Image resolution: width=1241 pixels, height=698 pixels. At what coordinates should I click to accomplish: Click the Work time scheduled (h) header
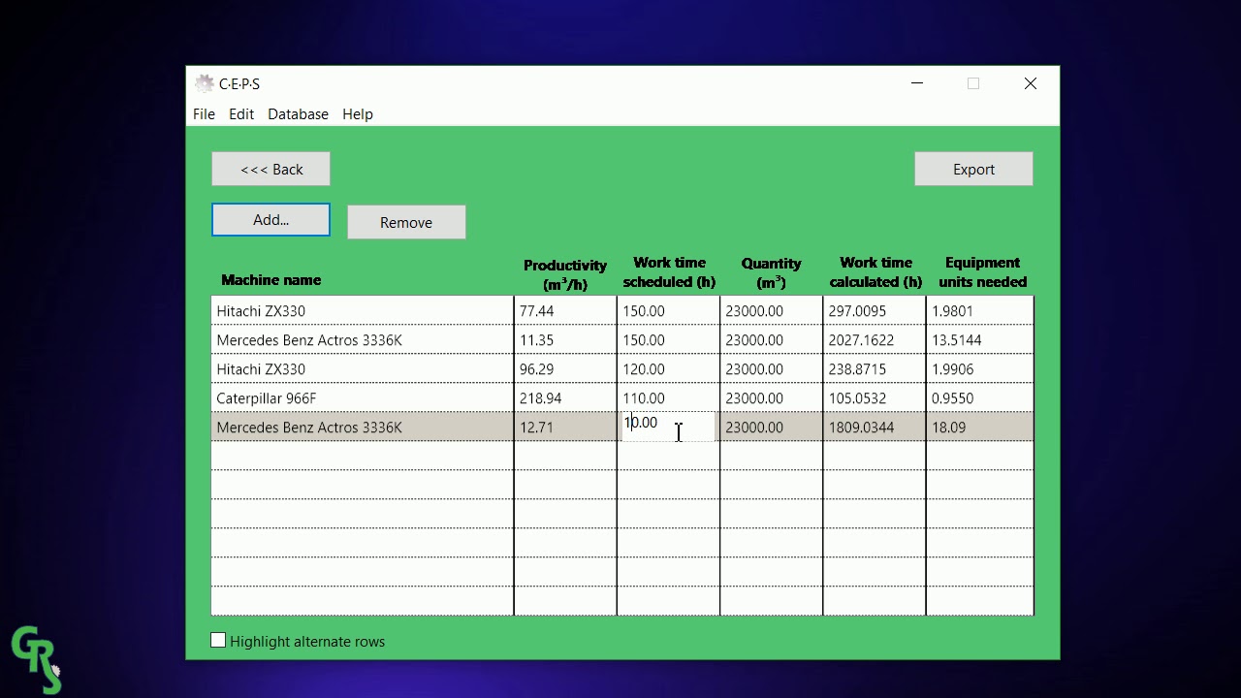[669, 272]
